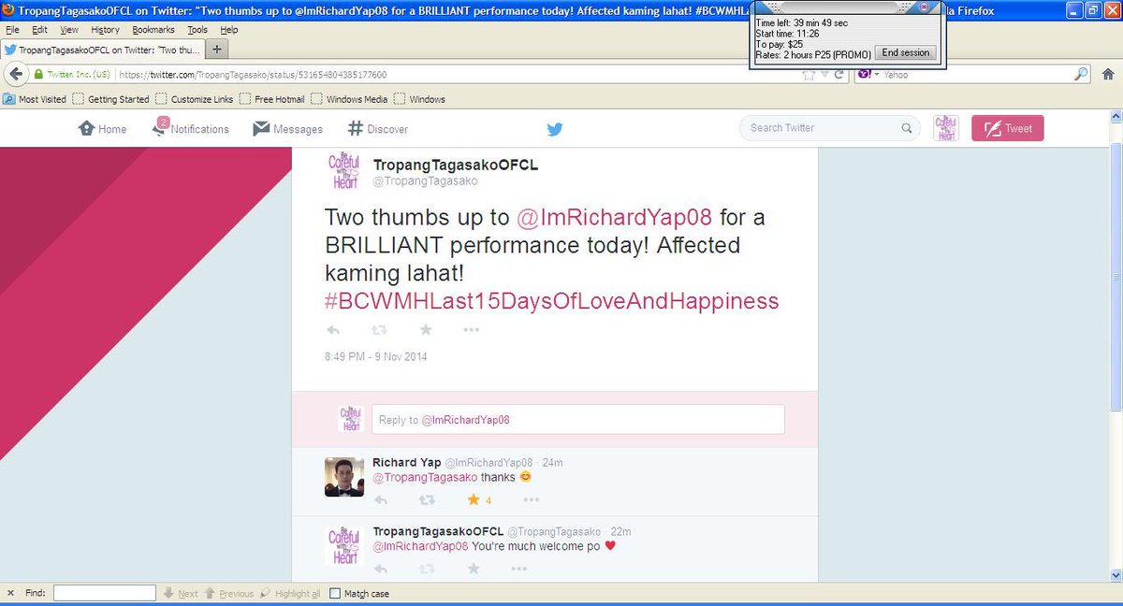Open the Notifications bell with badge
Image resolution: width=1123 pixels, height=606 pixels.
190,128
